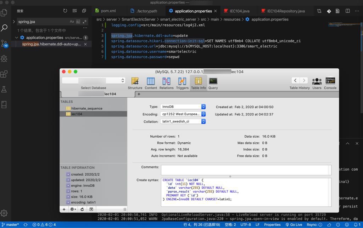The image size is (363, 228).
Task: Click the master branch in status bar
Action: (x=10, y=224)
